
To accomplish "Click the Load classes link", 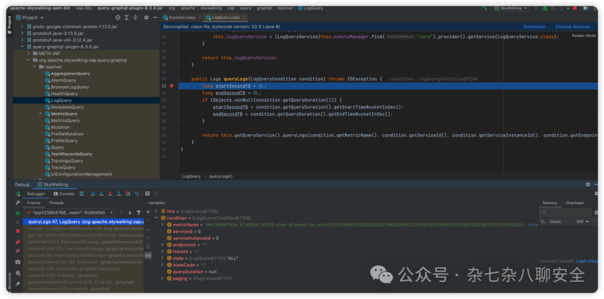I will 587,261.
